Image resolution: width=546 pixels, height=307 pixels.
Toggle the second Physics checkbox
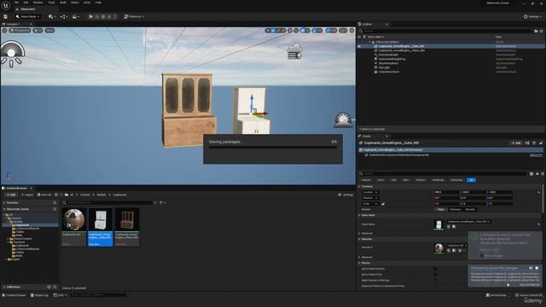pos(435,275)
